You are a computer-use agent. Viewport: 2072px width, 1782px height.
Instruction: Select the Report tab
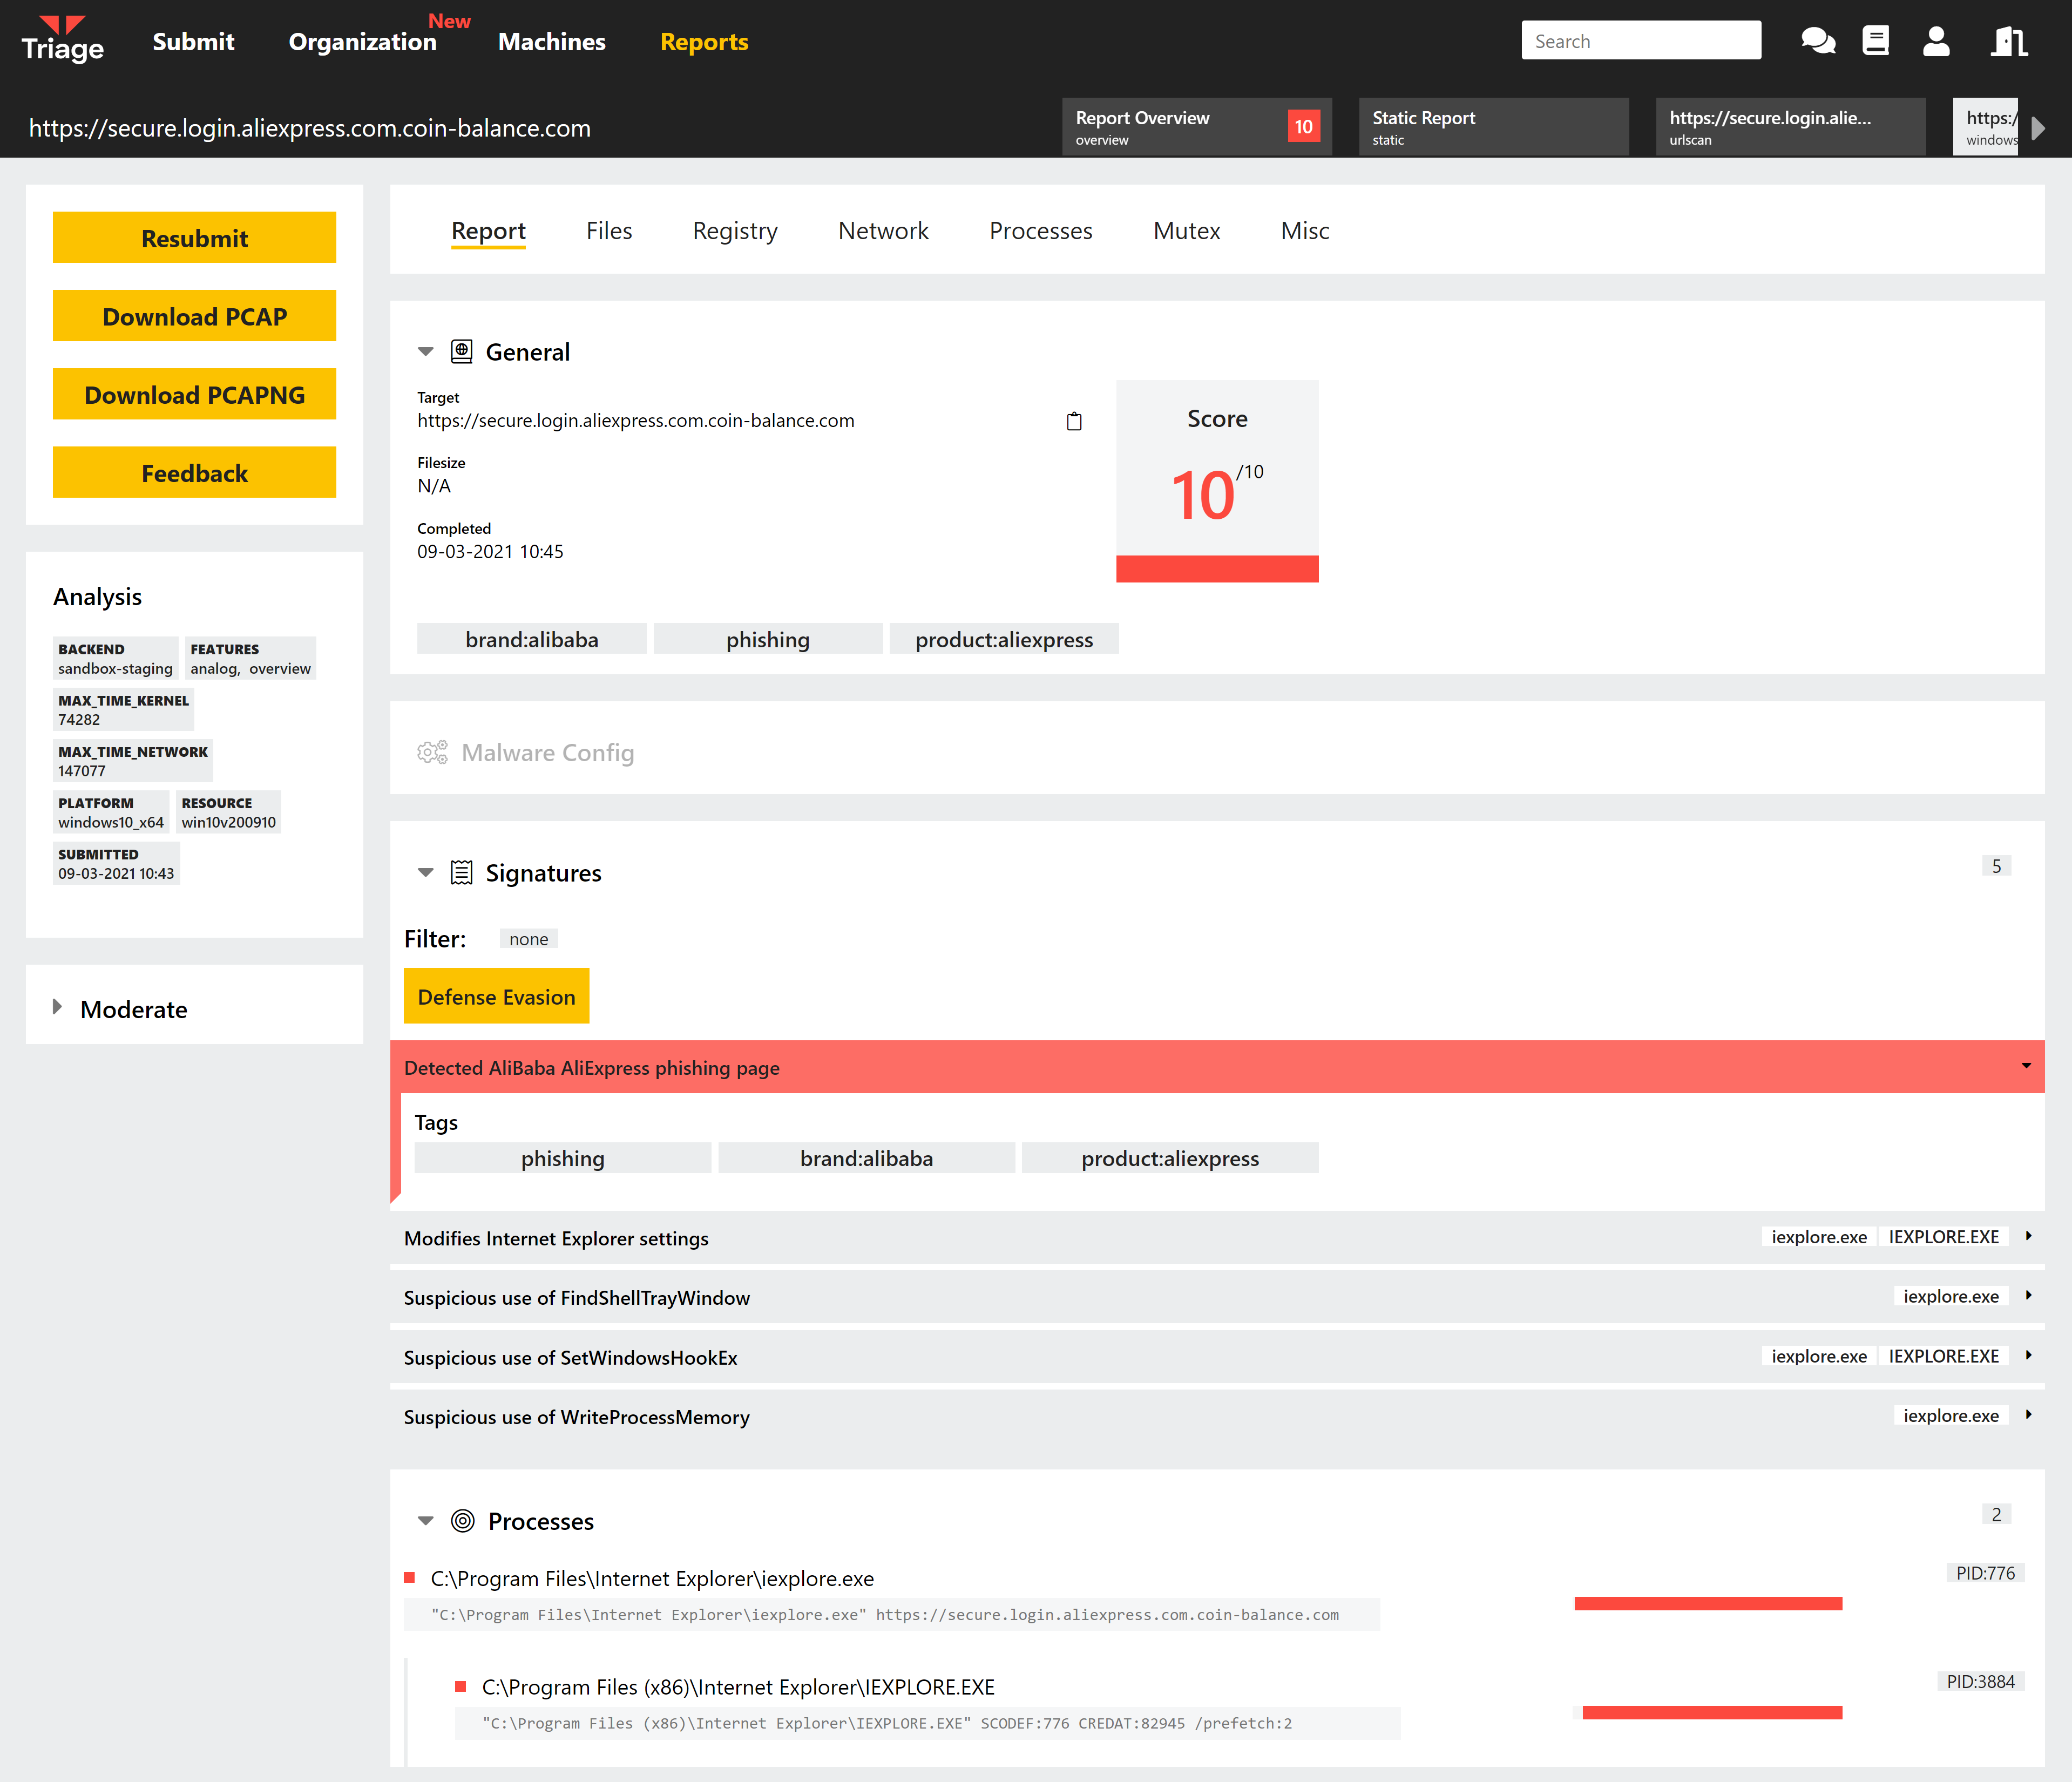tap(488, 231)
